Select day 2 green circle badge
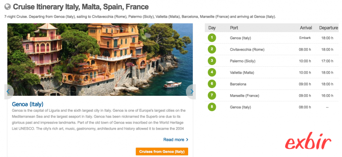The width and height of the screenshot is (342, 157). [x=212, y=50]
